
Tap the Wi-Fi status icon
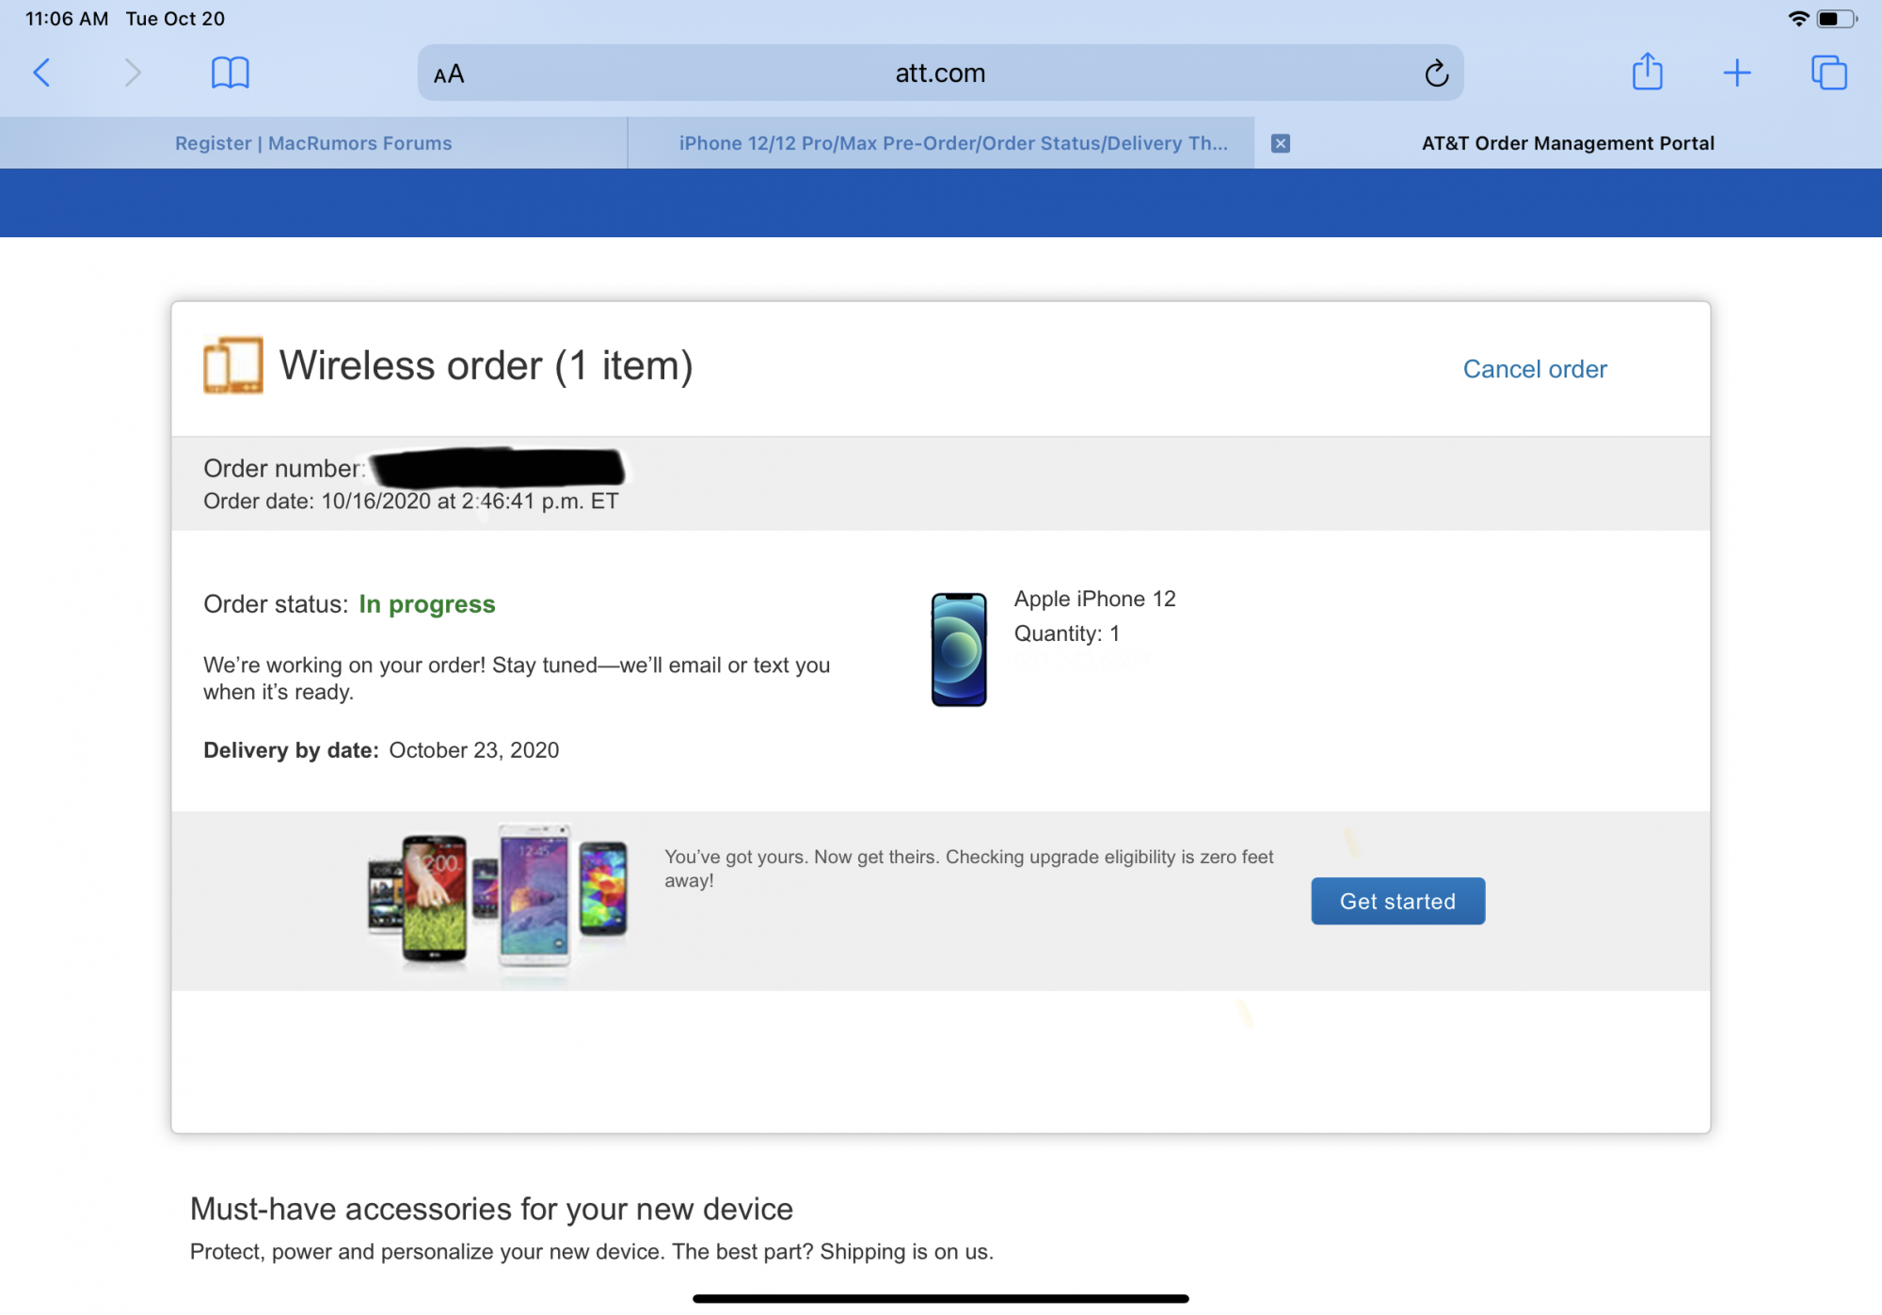(1797, 19)
